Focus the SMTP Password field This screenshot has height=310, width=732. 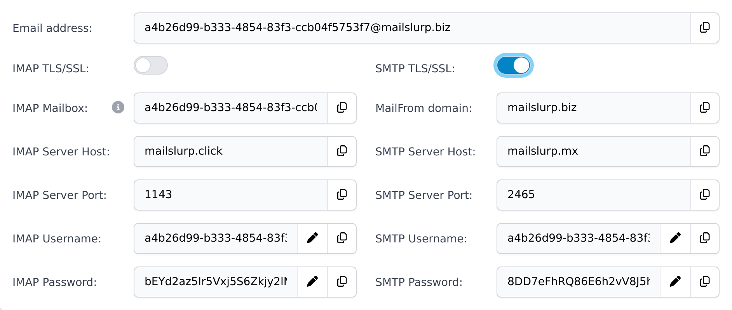point(579,282)
